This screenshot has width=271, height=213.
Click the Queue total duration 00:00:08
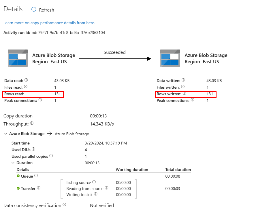(173, 176)
